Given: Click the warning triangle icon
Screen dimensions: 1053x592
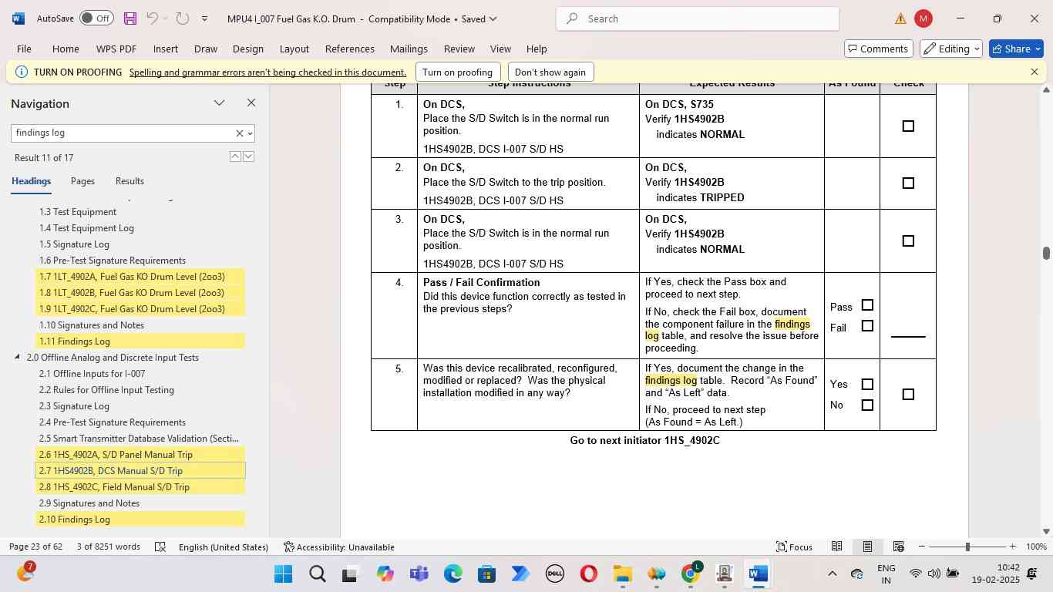Looking at the screenshot, I should 900,18.
